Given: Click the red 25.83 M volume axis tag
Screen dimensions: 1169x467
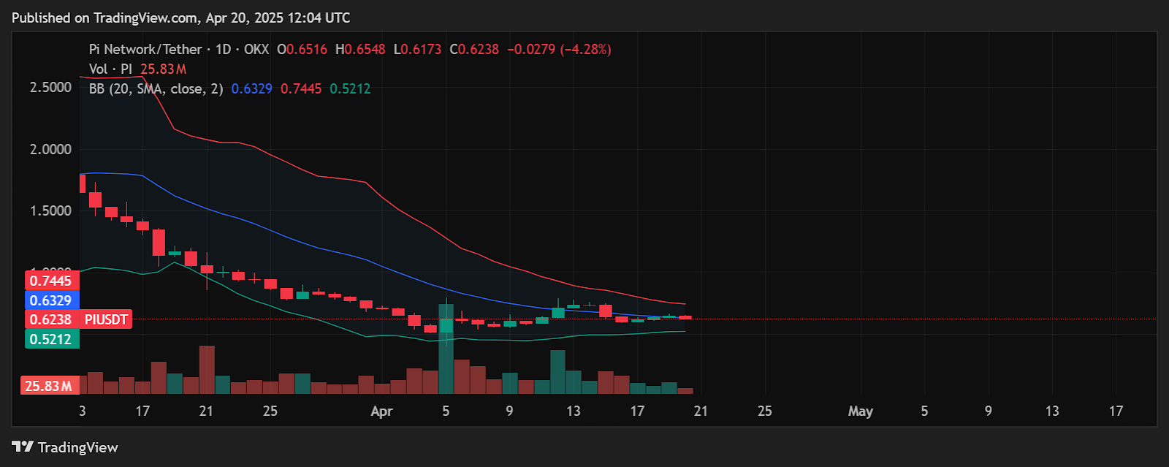Looking at the screenshot, I should click(x=50, y=386).
